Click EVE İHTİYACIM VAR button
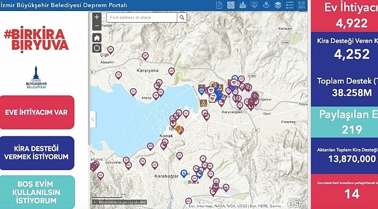 pyautogui.click(x=37, y=112)
